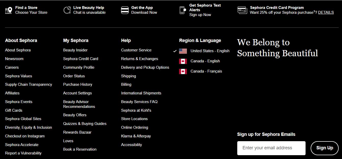Image resolution: width=342 pixels, height=159 pixels.
Task: Select Canada - English as the region
Action: [205, 61]
